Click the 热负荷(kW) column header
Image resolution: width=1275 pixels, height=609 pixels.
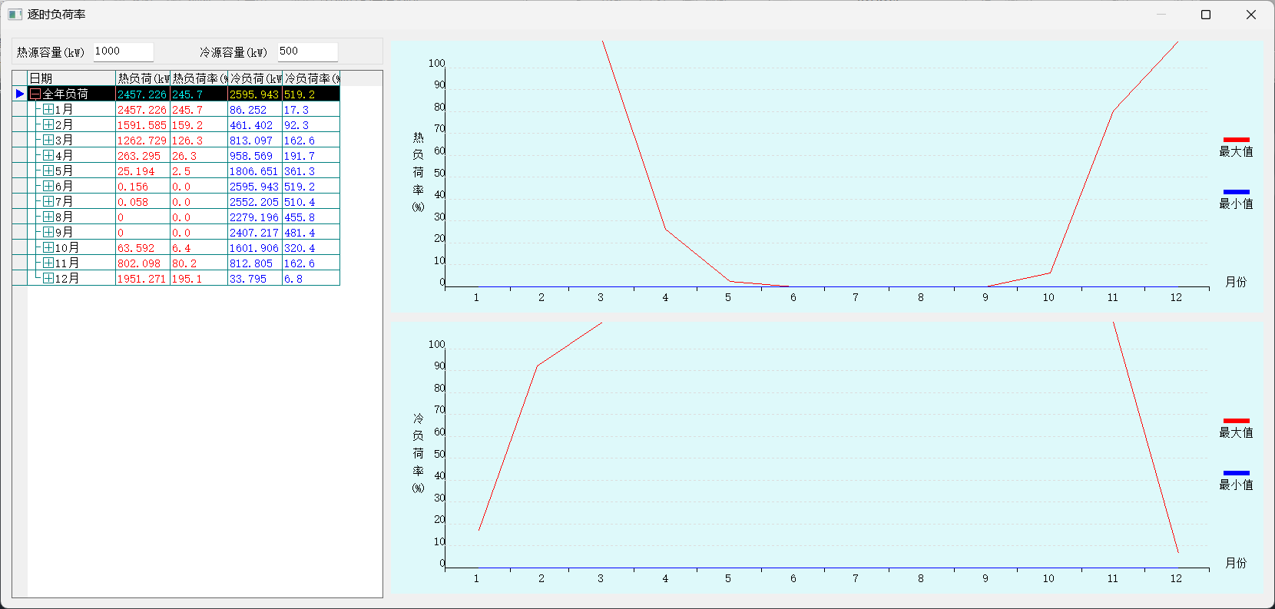click(143, 78)
